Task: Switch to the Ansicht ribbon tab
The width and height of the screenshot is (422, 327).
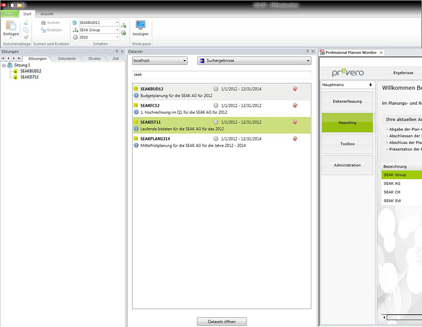Action: point(47,14)
